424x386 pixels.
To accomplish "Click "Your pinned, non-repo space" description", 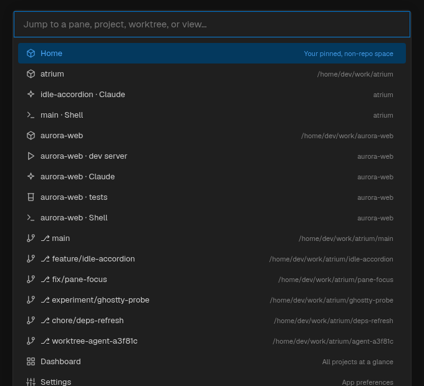I will click(x=349, y=54).
